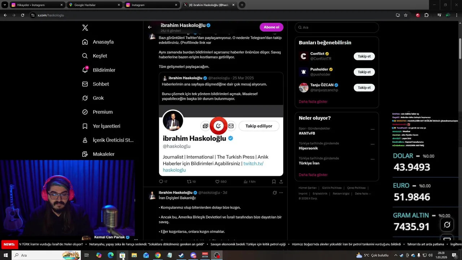The image size is (462, 260).
Task: Switch to second Instagram tab
Action: click(152, 5)
